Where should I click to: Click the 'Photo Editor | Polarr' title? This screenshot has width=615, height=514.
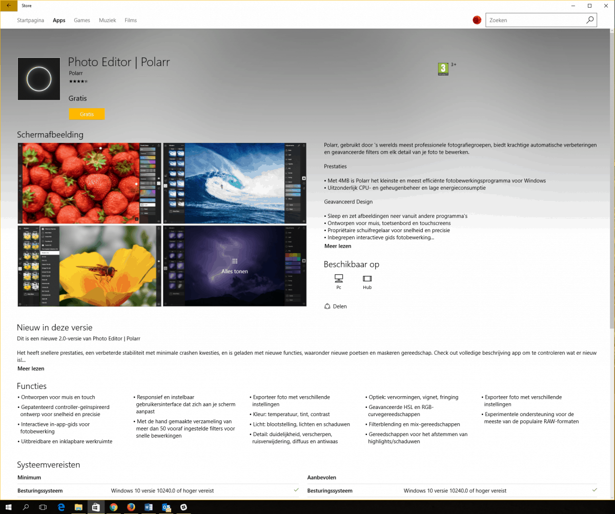119,62
